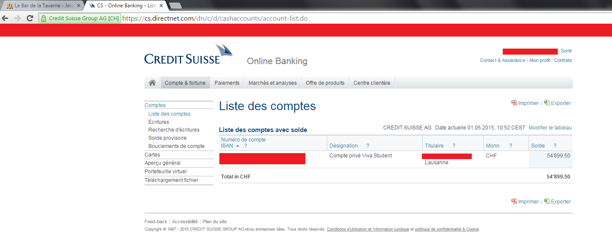Open help question mark next to Titulaire
612x243 pixels.
[454, 146]
